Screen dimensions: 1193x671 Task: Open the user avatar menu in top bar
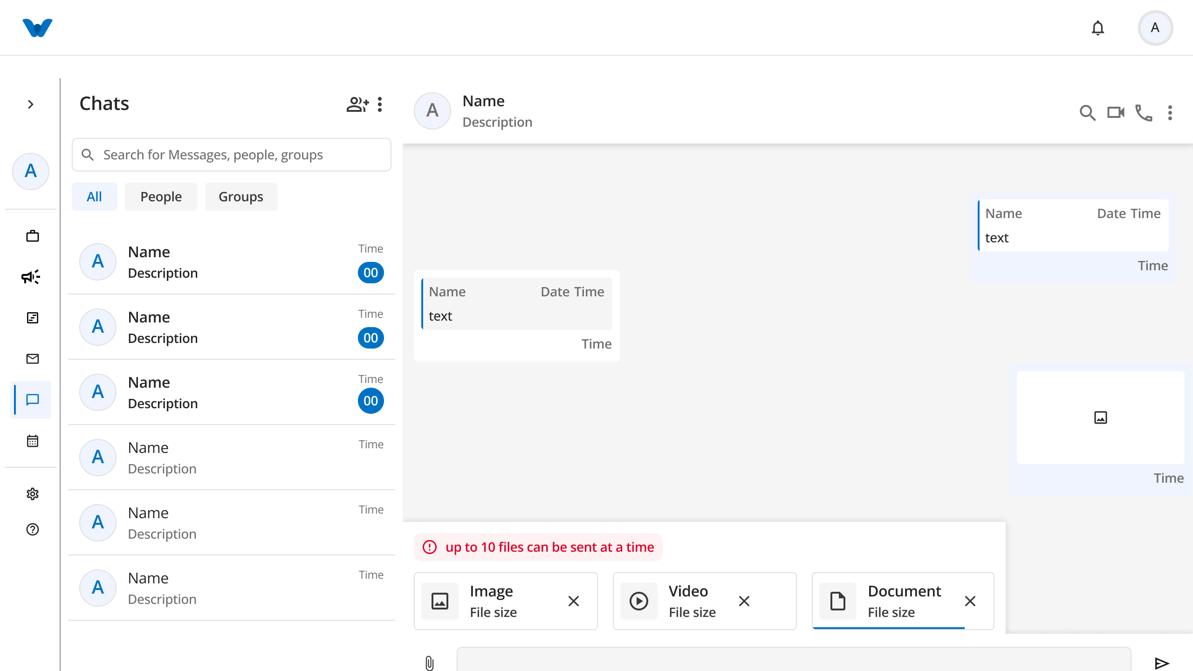1155,28
